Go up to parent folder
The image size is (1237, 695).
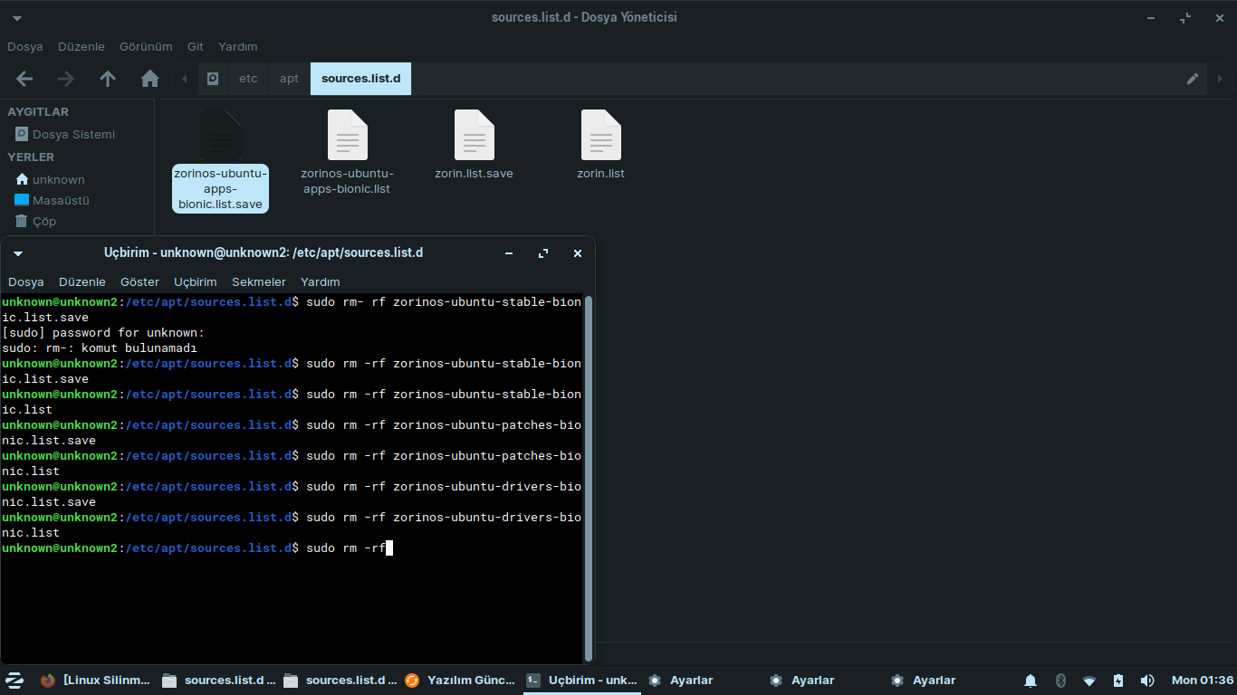coord(108,79)
